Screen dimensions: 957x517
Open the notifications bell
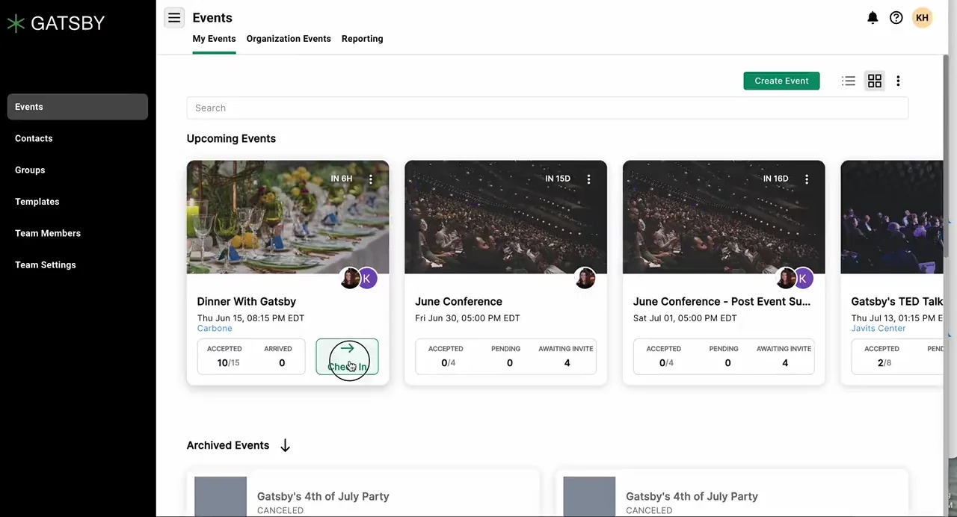(x=873, y=18)
